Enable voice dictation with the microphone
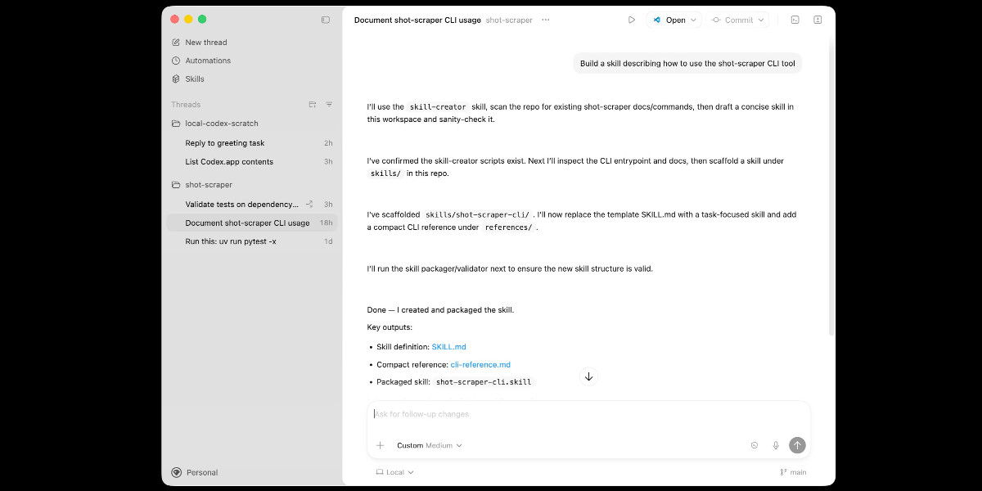This screenshot has width=982, height=491. (x=775, y=445)
